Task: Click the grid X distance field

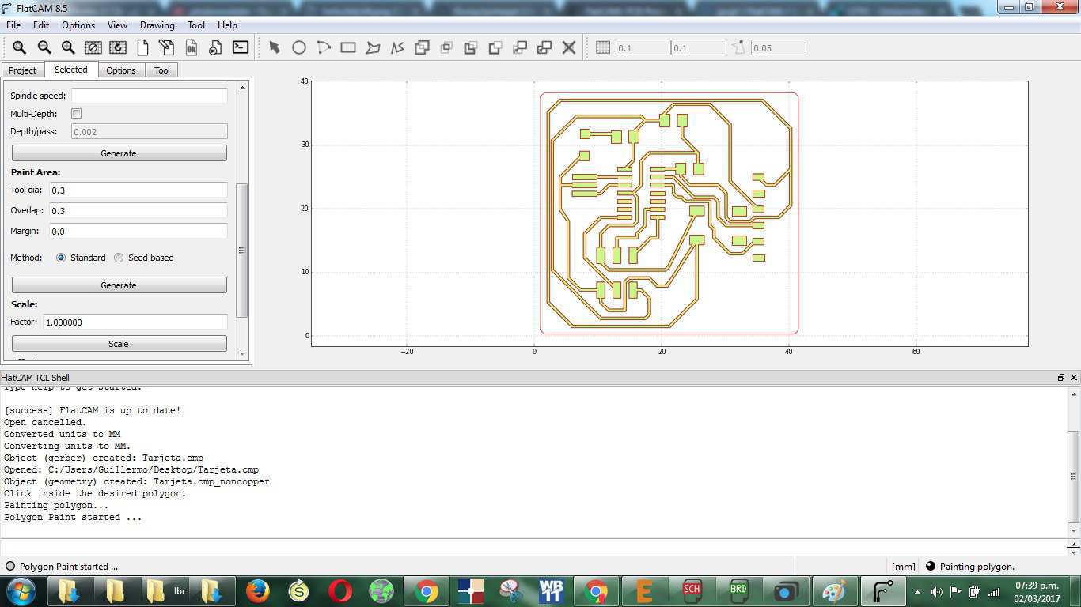Action: click(643, 48)
